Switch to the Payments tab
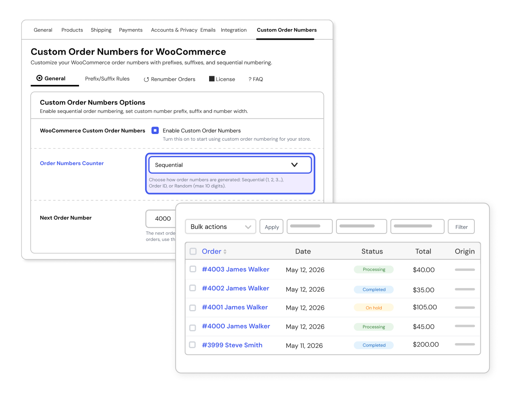Viewport: 511px width, 393px height. tap(131, 30)
